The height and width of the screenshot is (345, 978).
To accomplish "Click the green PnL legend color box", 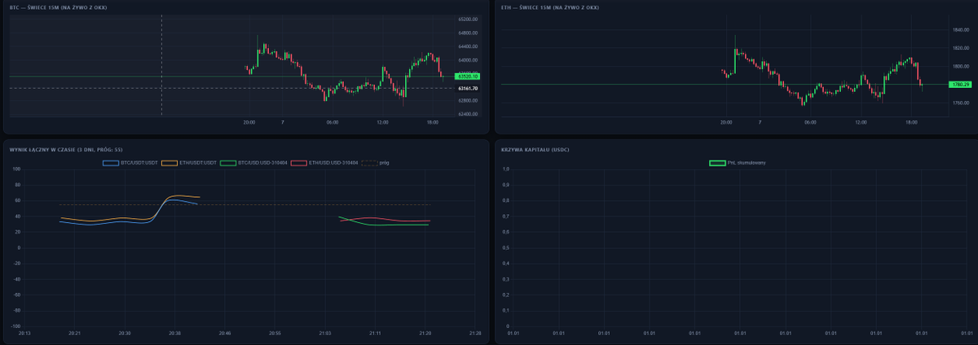I will [717, 163].
